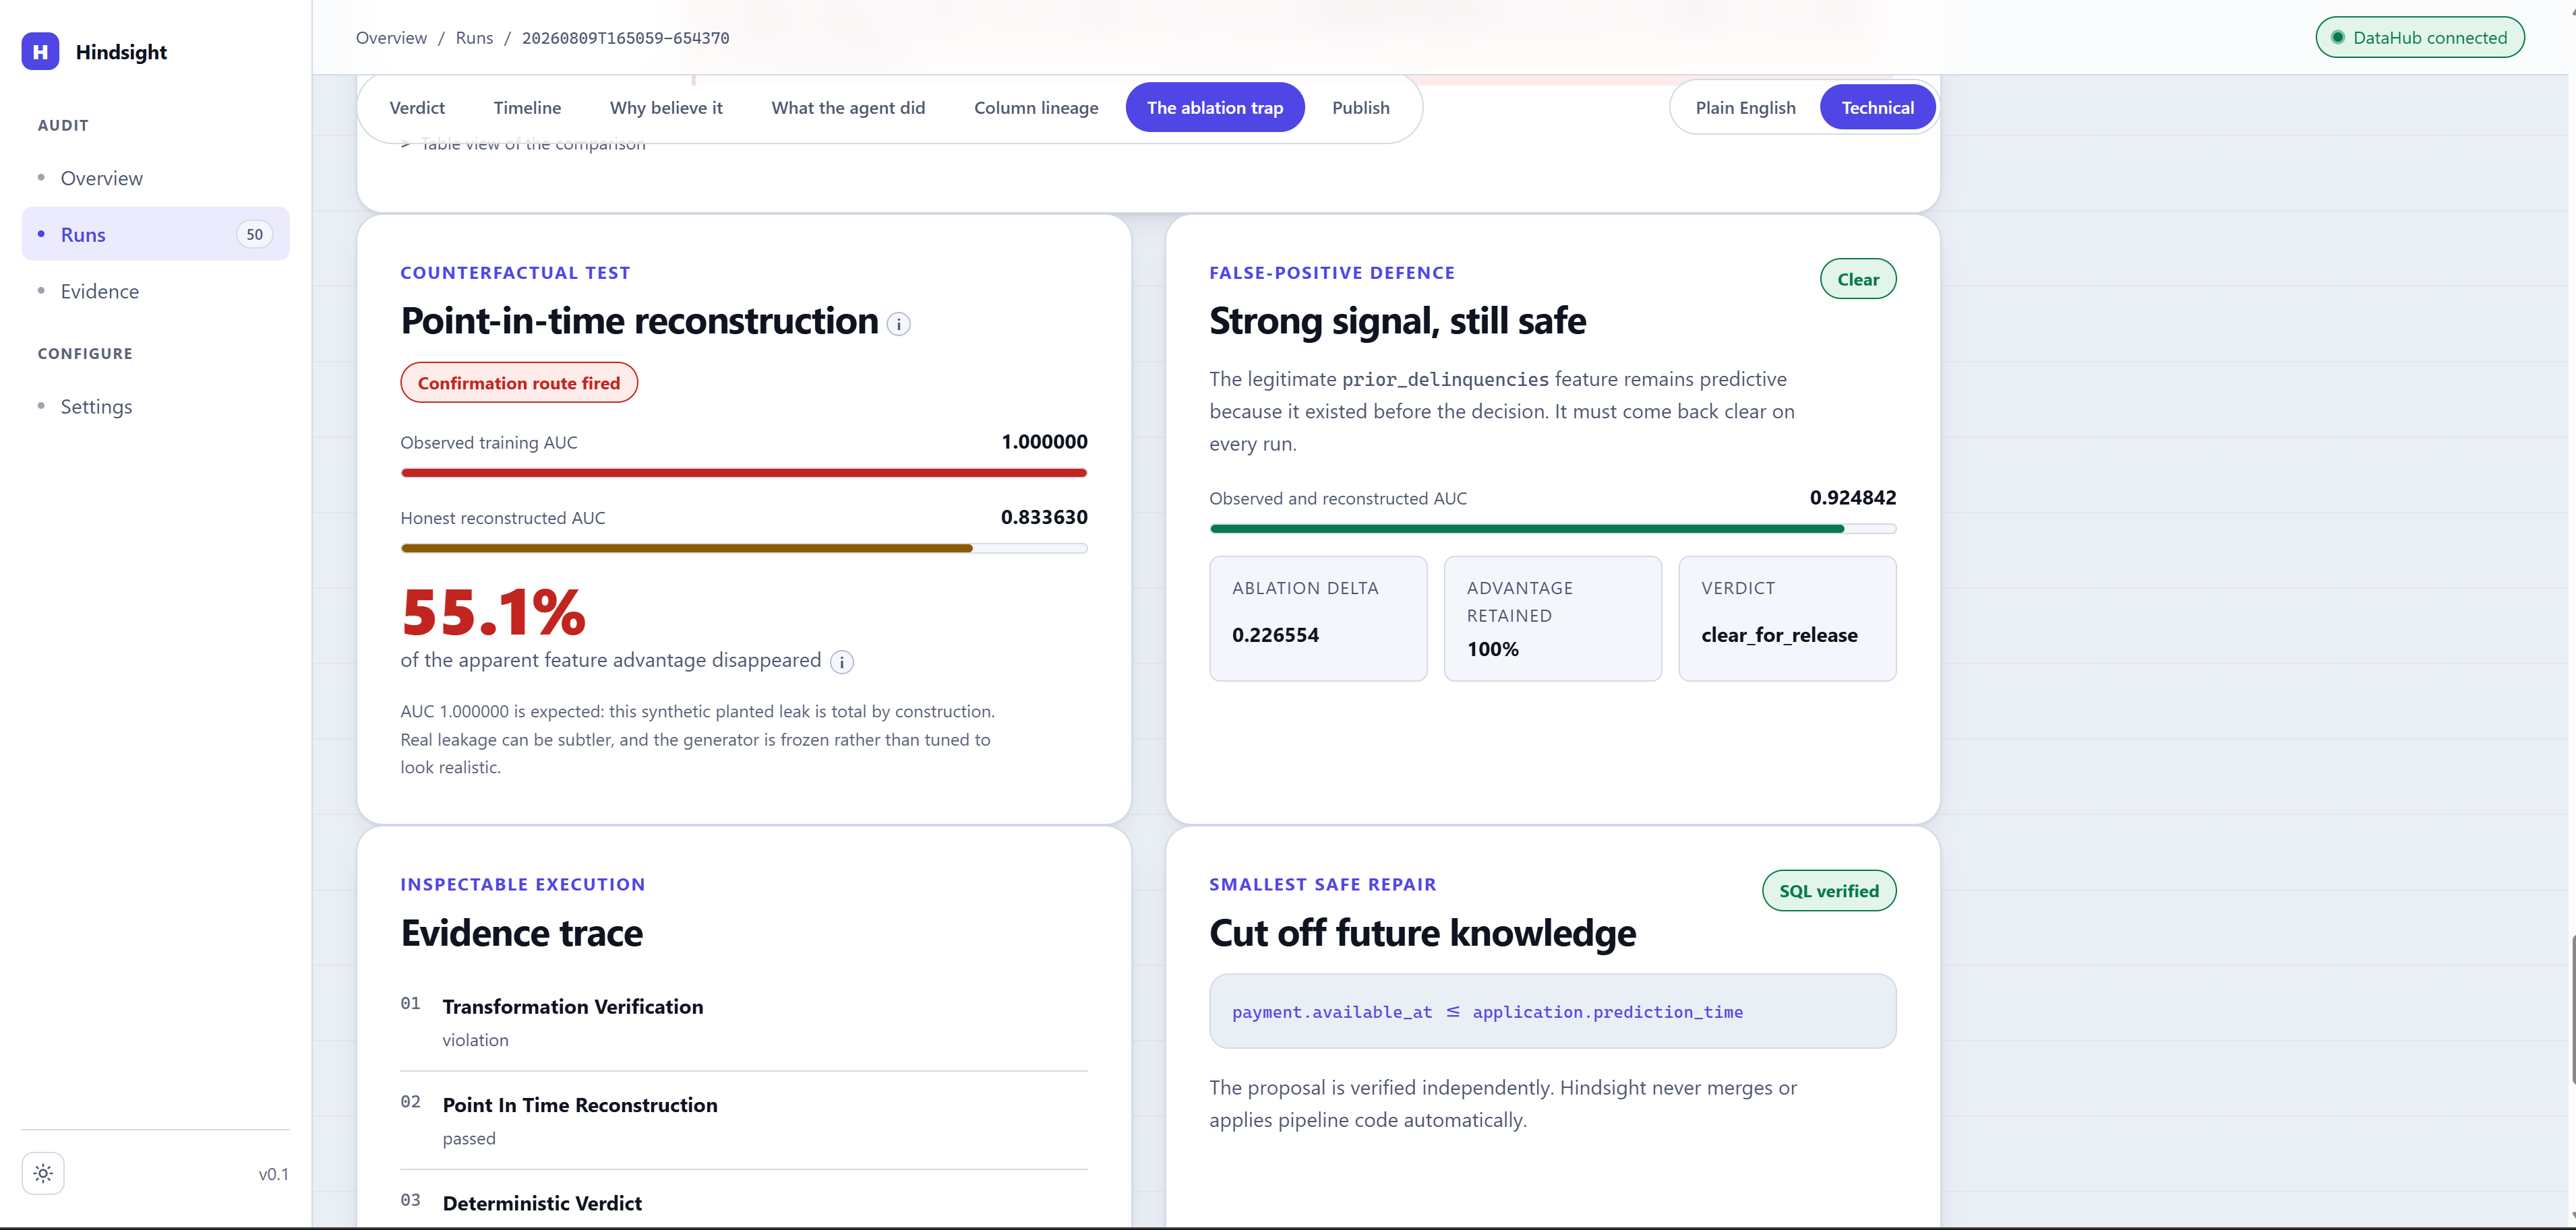Click the Hindsight H logo icon
Screen dimensions: 2576x1230
click(40, 51)
